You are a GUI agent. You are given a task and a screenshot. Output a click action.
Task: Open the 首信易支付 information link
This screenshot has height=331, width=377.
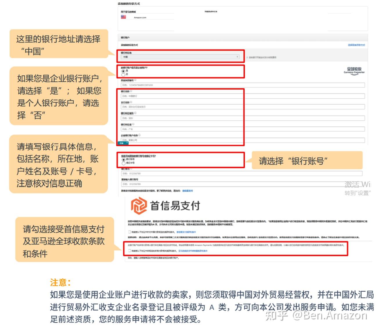click(187, 190)
